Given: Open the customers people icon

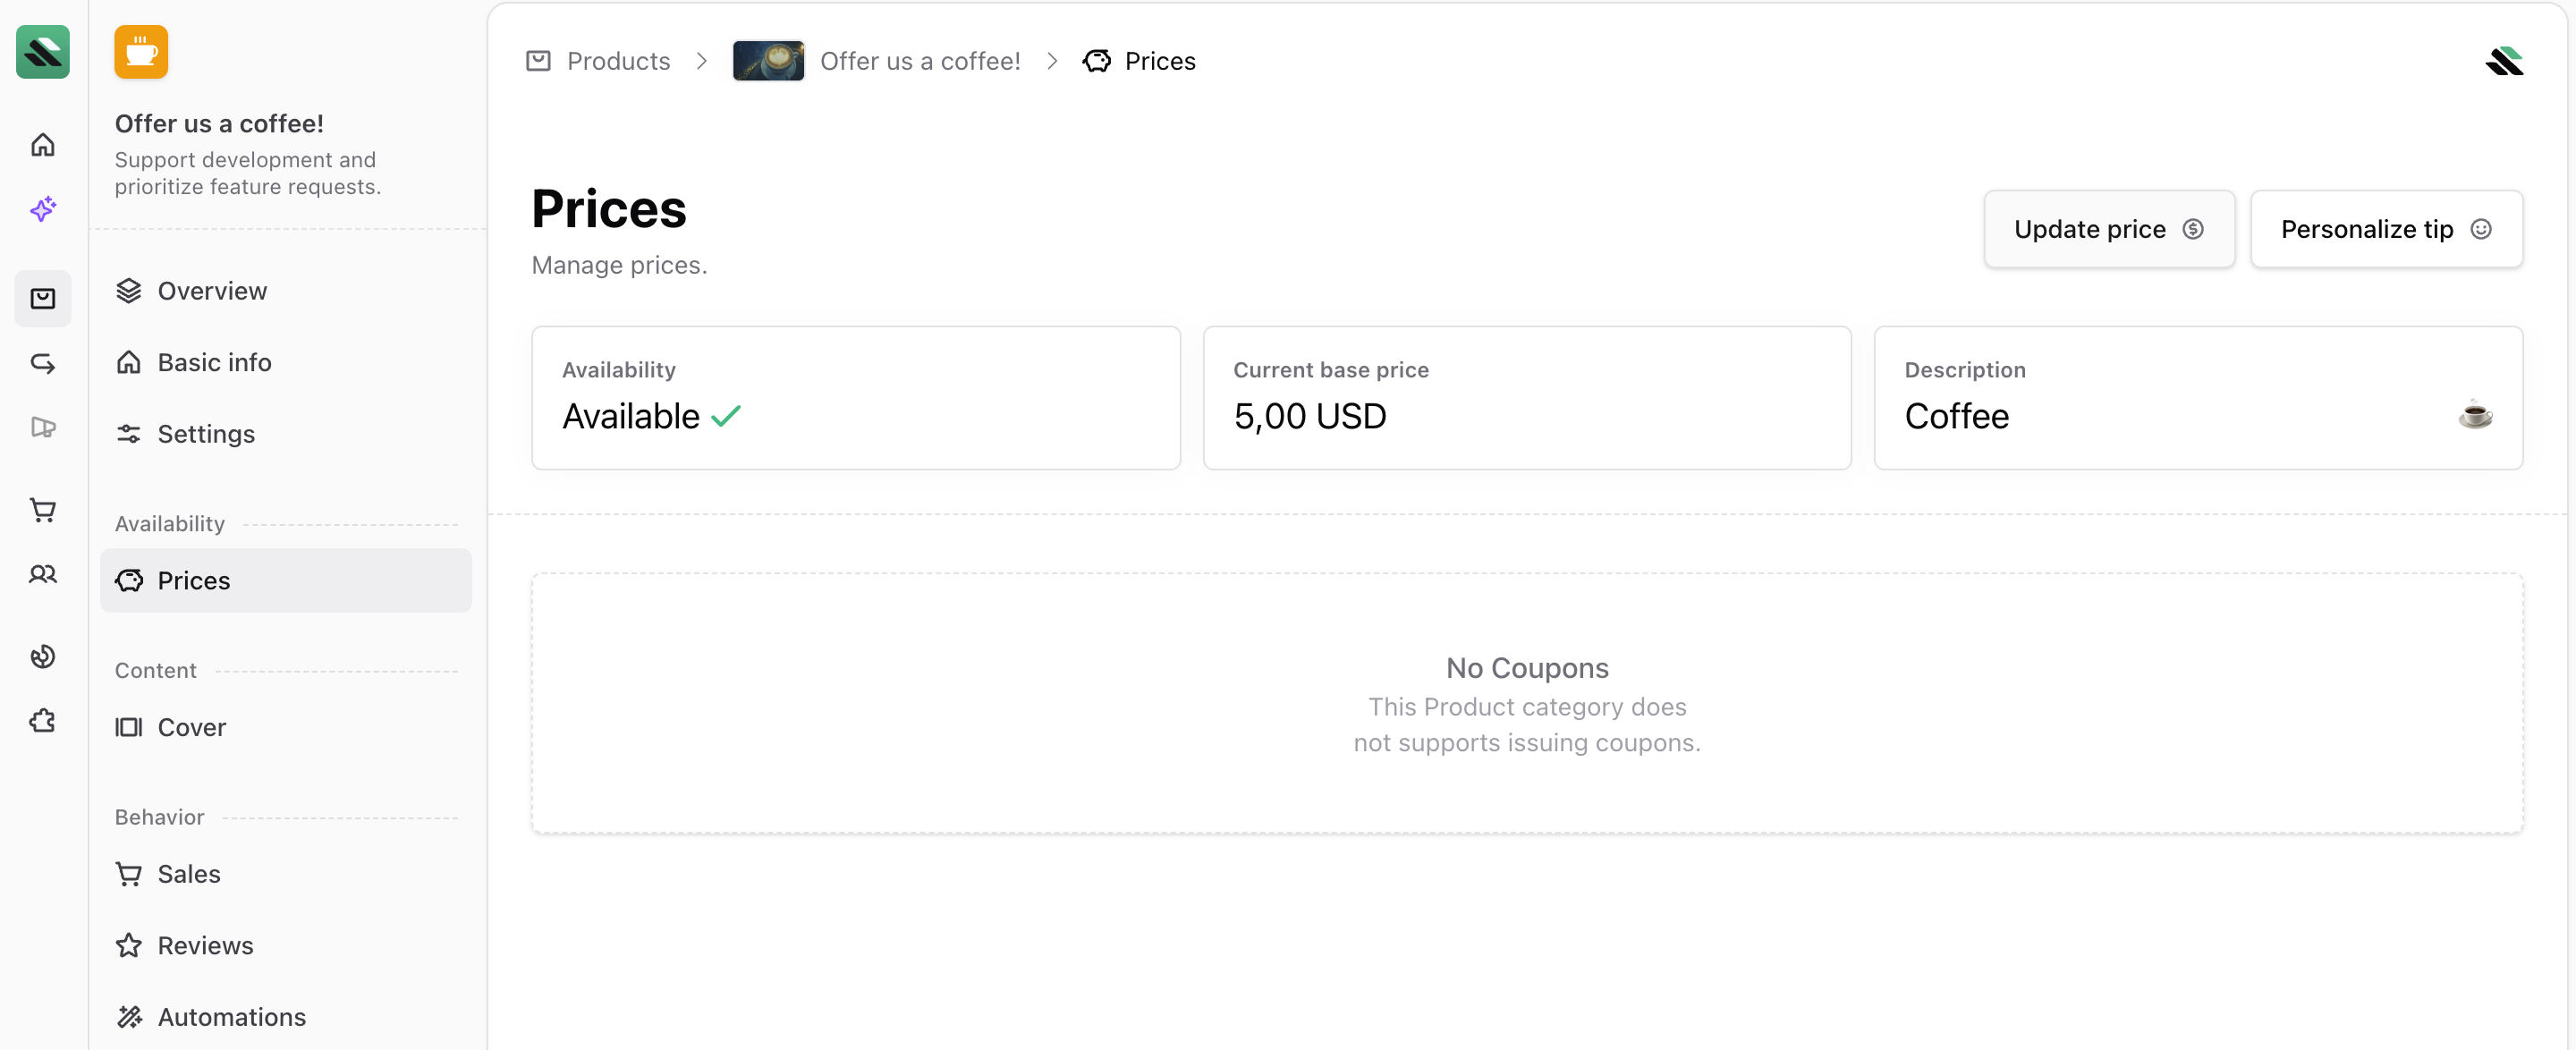Looking at the screenshot, I should pyautogui.click(x=43, y=574).
